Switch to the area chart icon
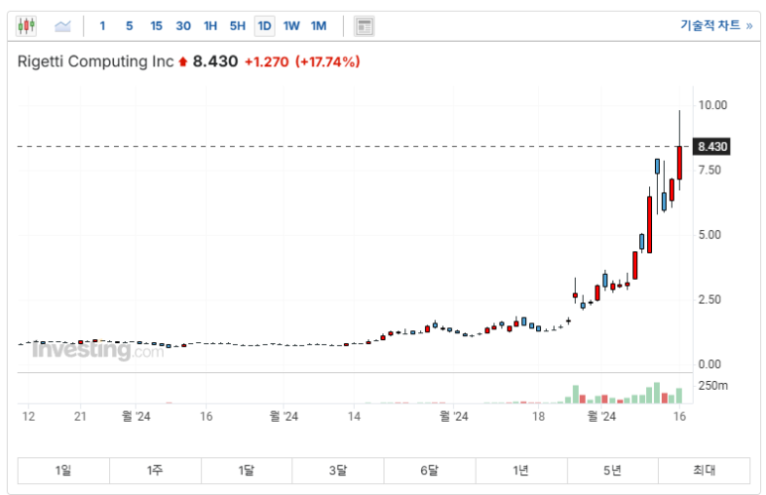This screenshot has height=495, width=766. pos(62,26)
